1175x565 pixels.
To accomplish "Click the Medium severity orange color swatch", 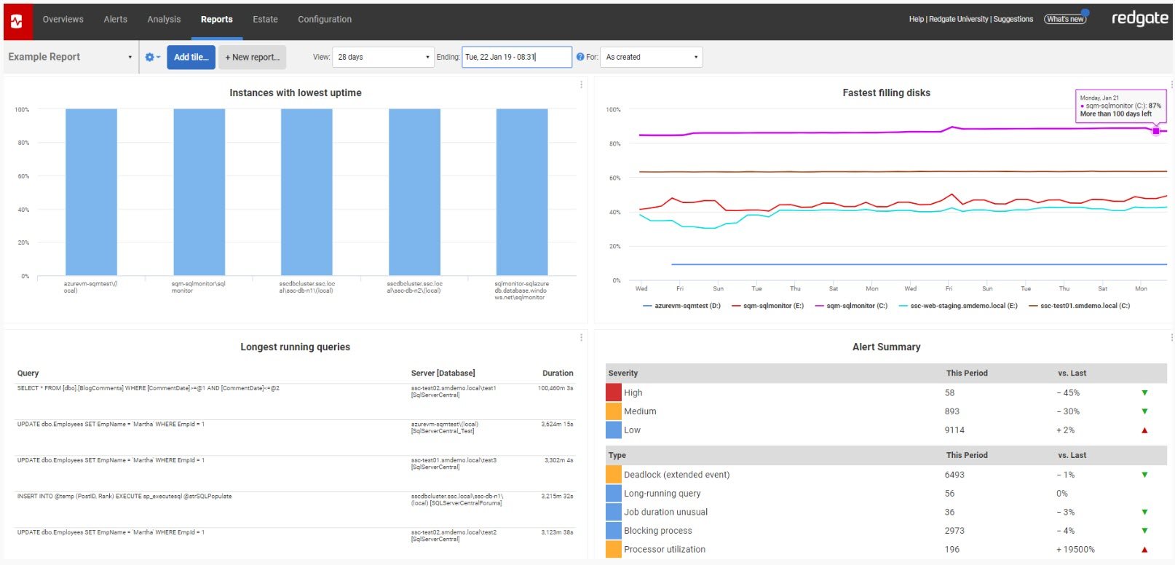I will [613, 411].
